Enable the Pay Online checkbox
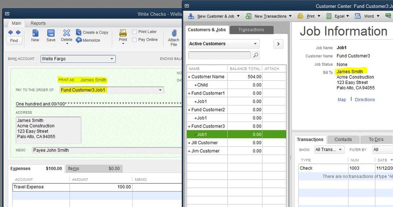Screen dimensions: 393x207 [x=134, y=40]
